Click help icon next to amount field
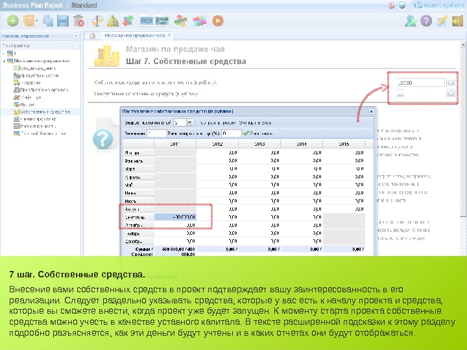This screenshot has width=467, height=350. click(451, 83)
